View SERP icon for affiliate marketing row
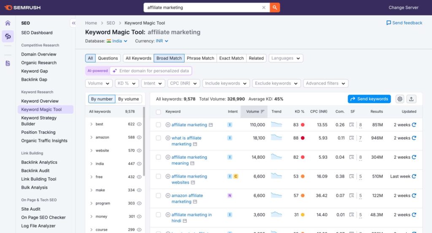 351,125
